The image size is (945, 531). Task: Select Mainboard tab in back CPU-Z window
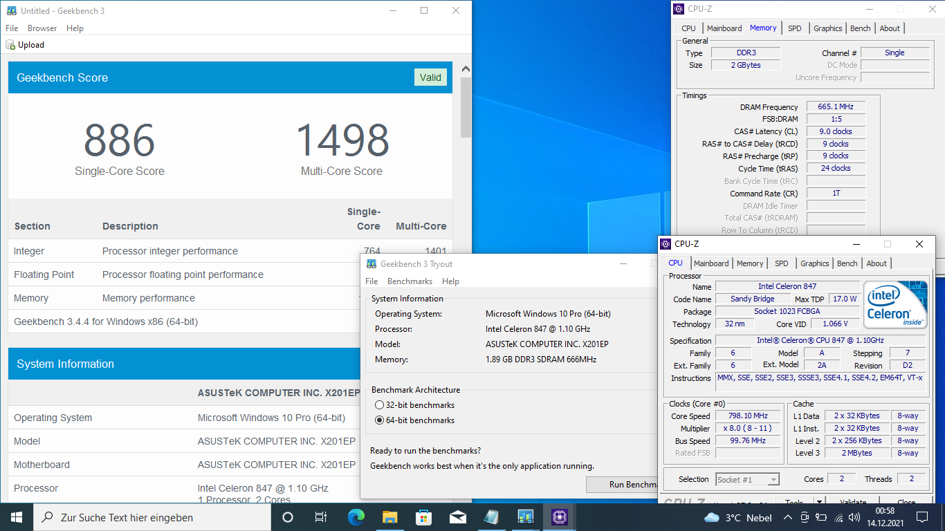724,28
